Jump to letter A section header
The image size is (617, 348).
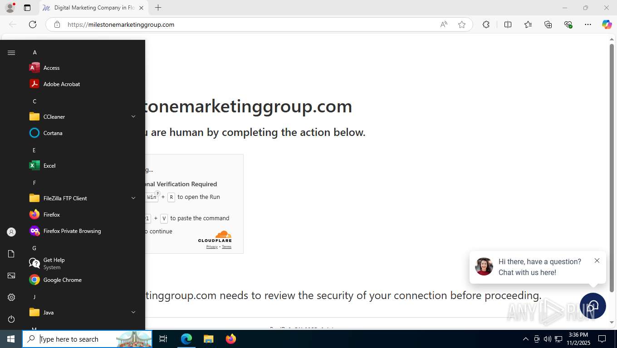(34, 53)
